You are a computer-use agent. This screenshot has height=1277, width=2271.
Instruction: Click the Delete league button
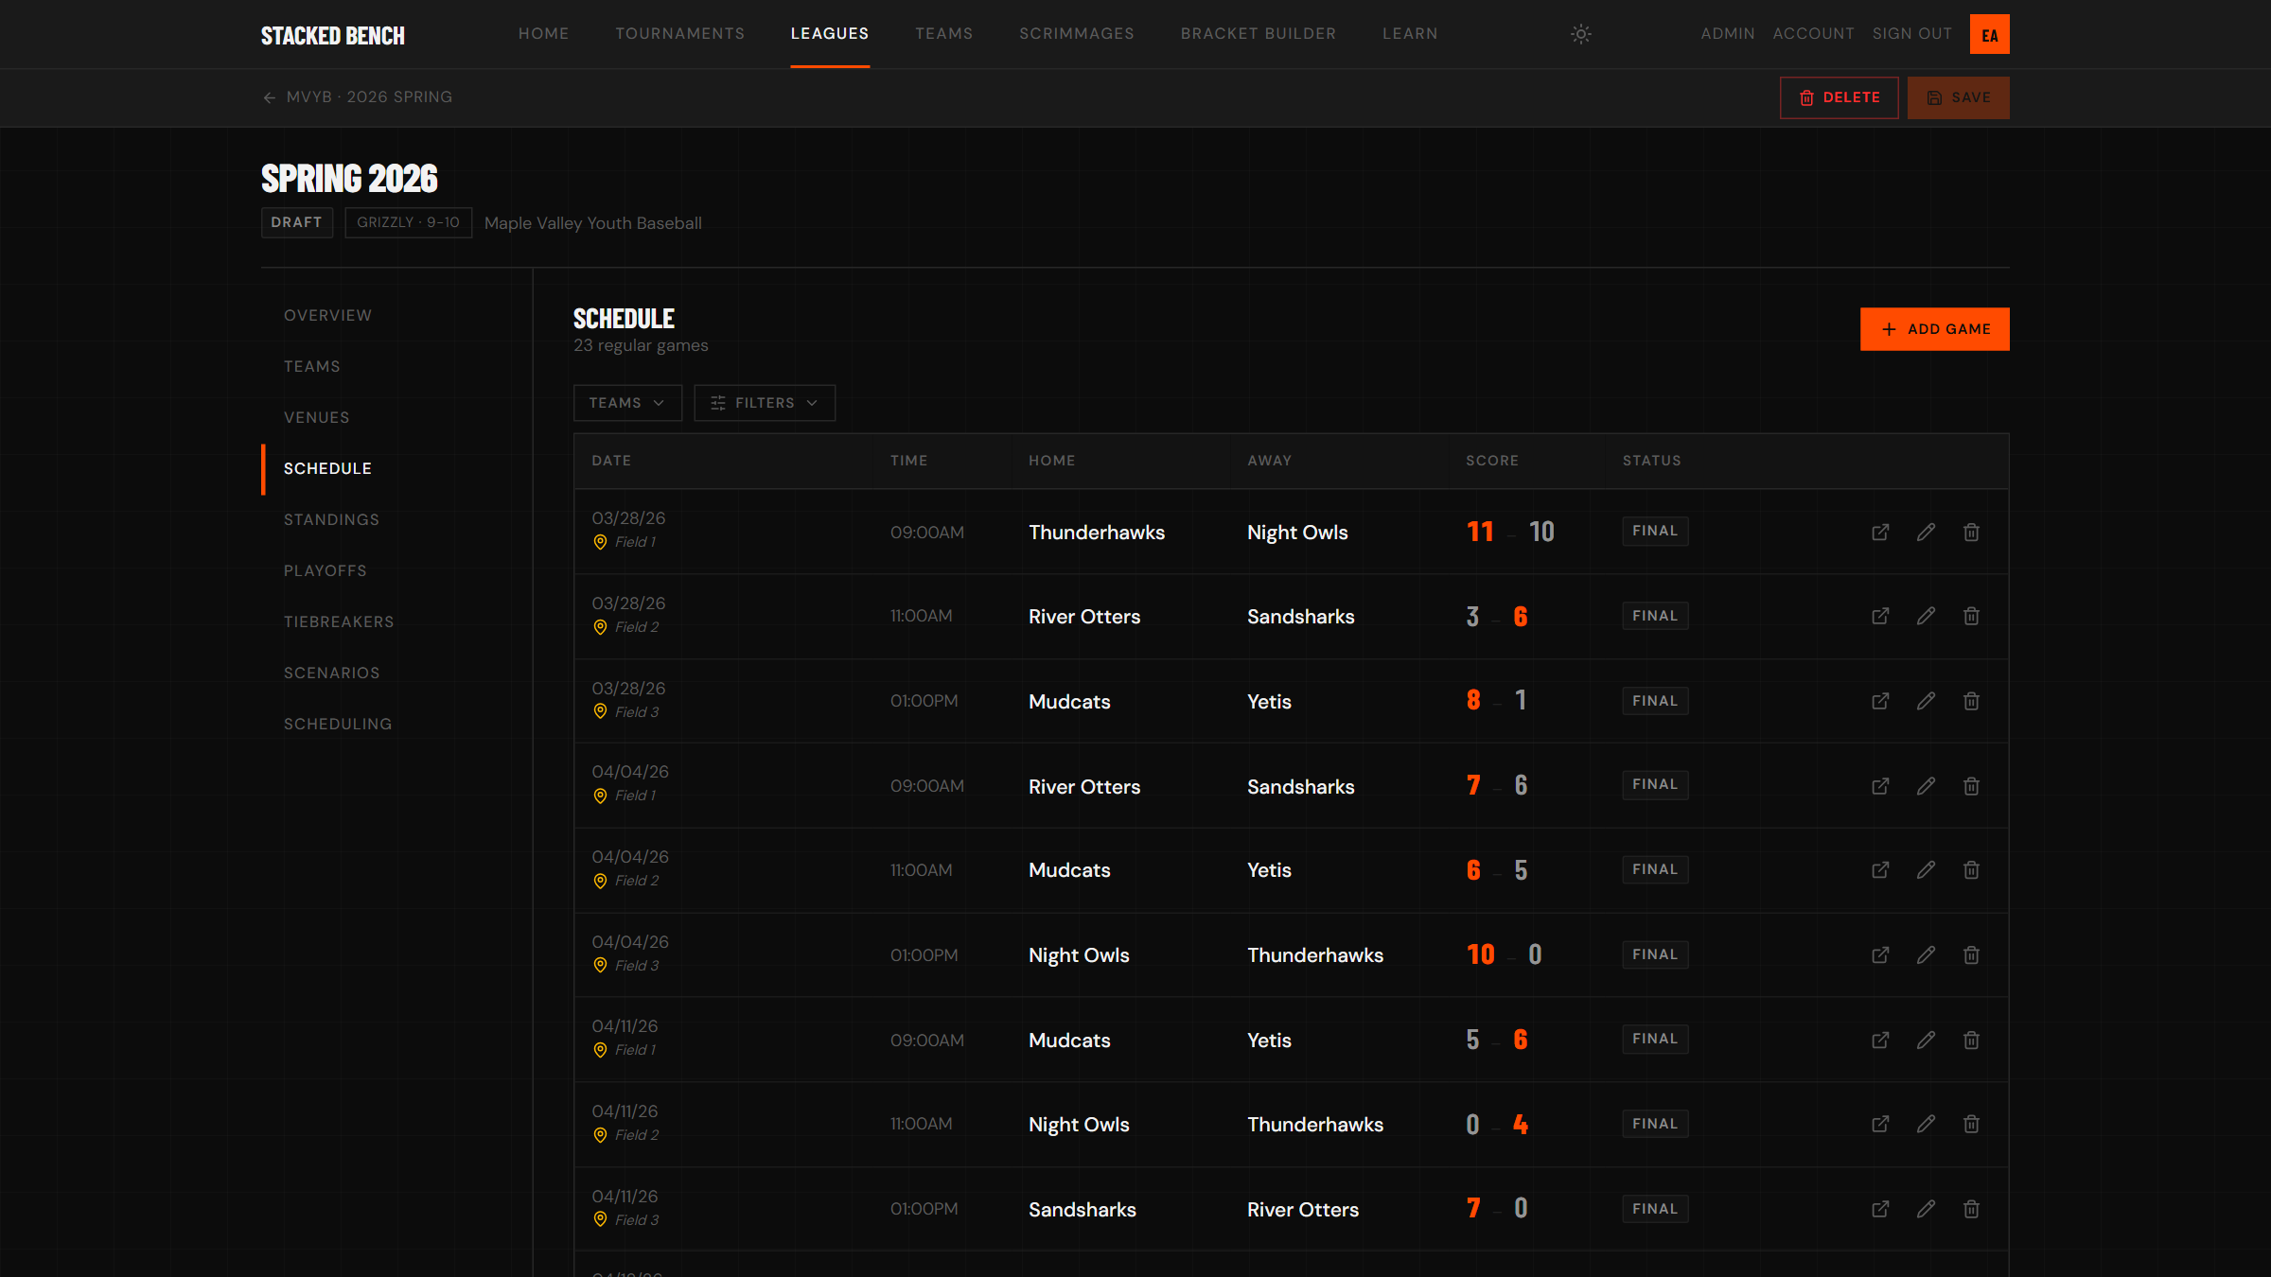[1839, 97]
